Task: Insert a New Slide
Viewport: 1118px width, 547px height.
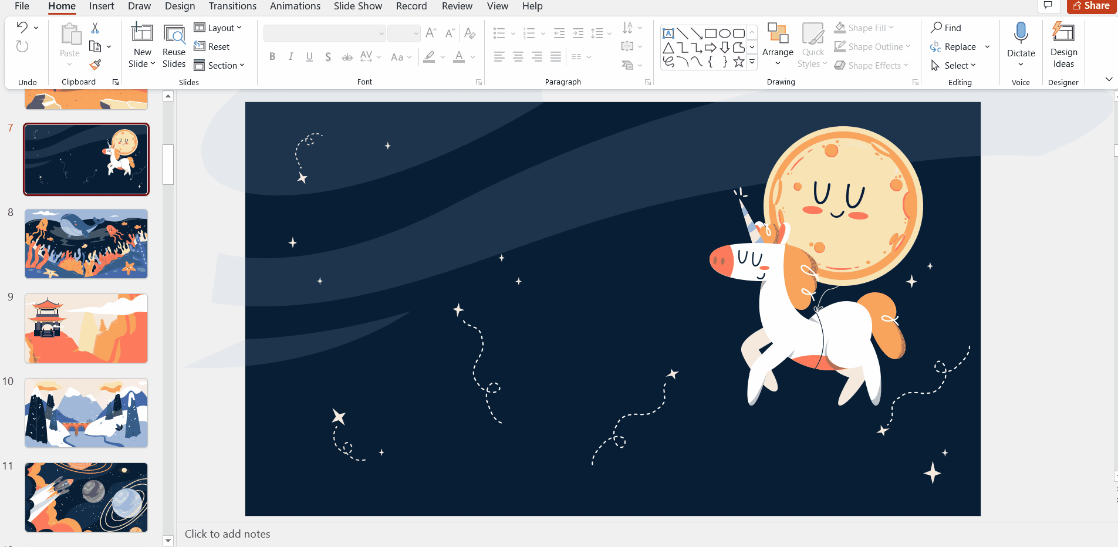Action: (141, 33)
